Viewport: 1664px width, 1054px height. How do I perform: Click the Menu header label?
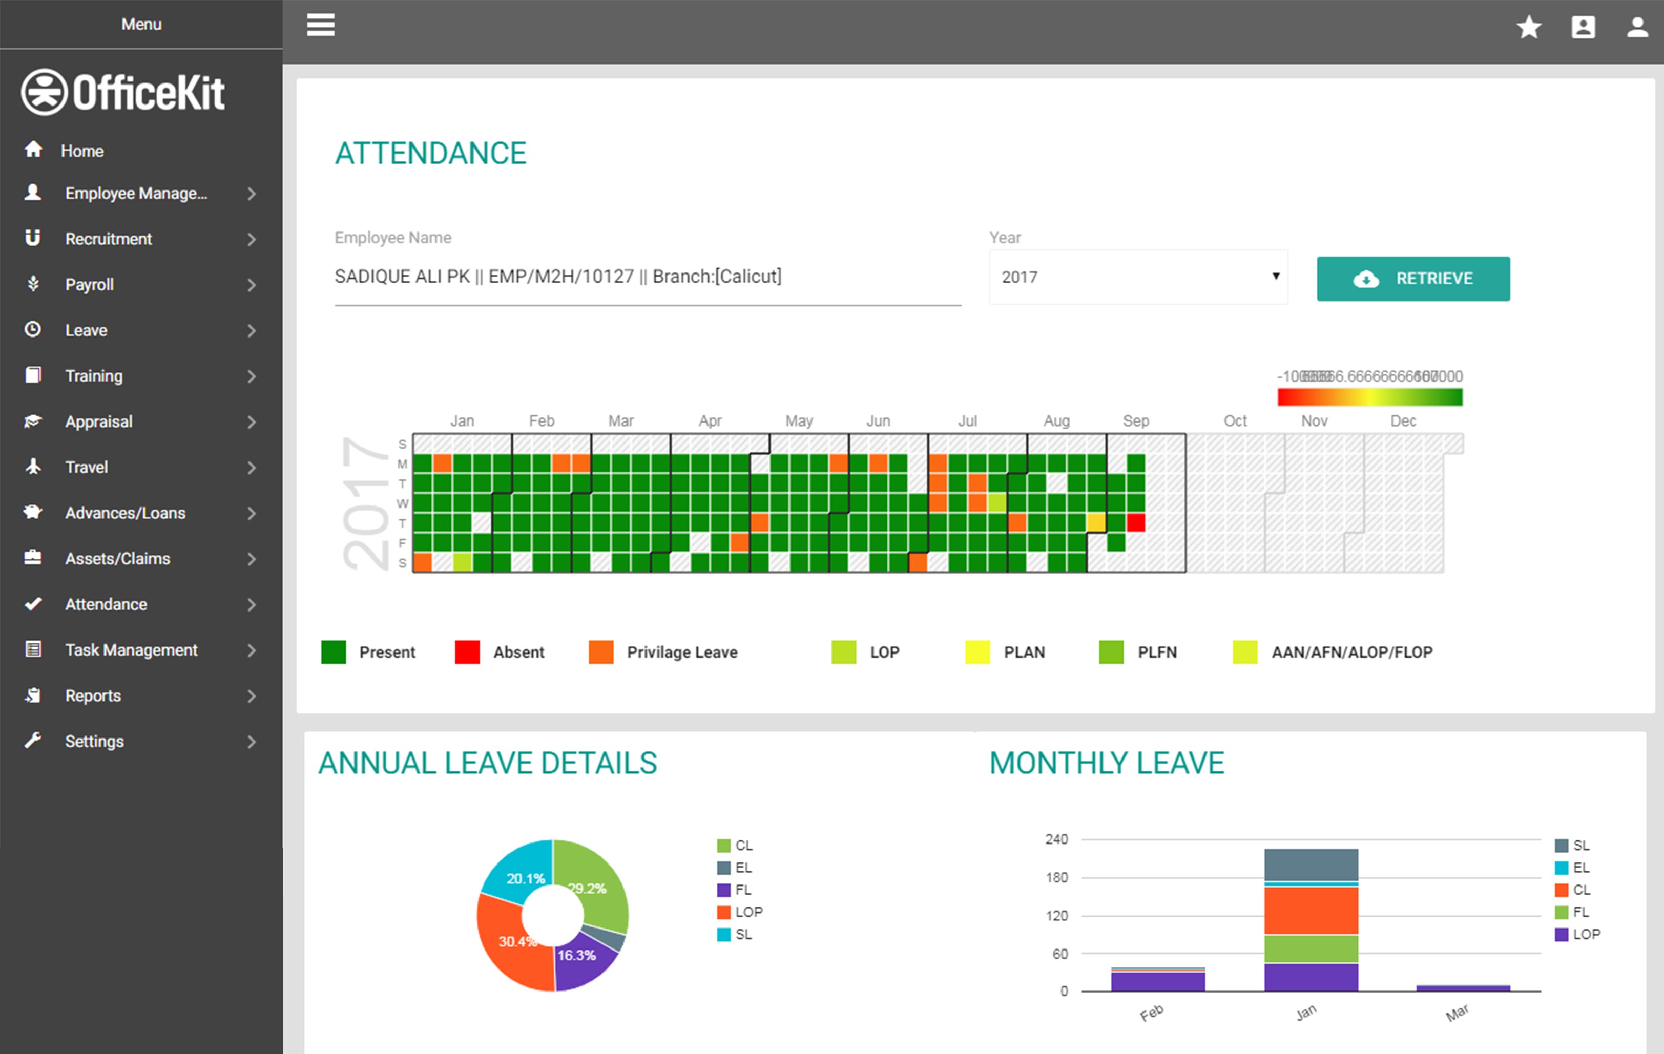pyautogui.click(x=141, y=24)
